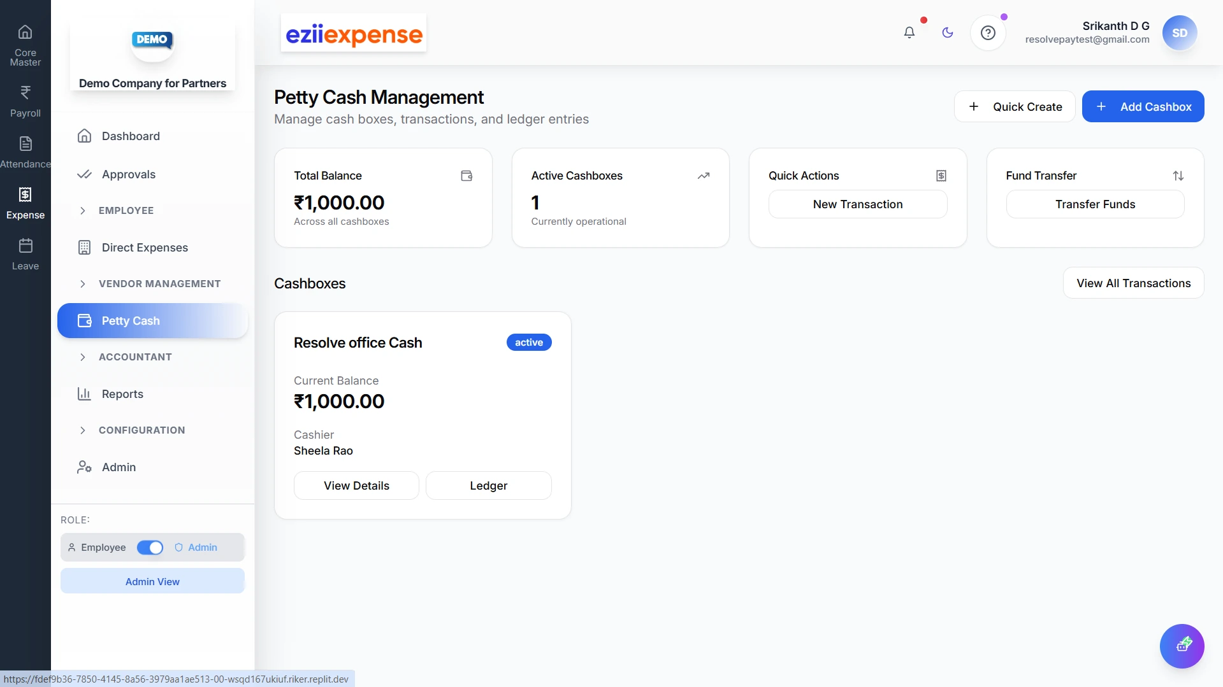
Task: Open View All Transactions
Action: [1133, 283]
